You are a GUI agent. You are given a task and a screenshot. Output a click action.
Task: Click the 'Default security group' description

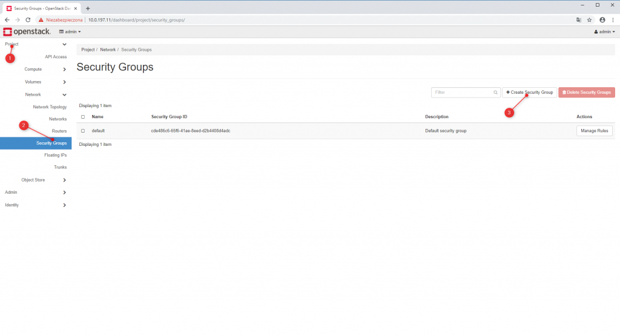click(x=446, y=131)
